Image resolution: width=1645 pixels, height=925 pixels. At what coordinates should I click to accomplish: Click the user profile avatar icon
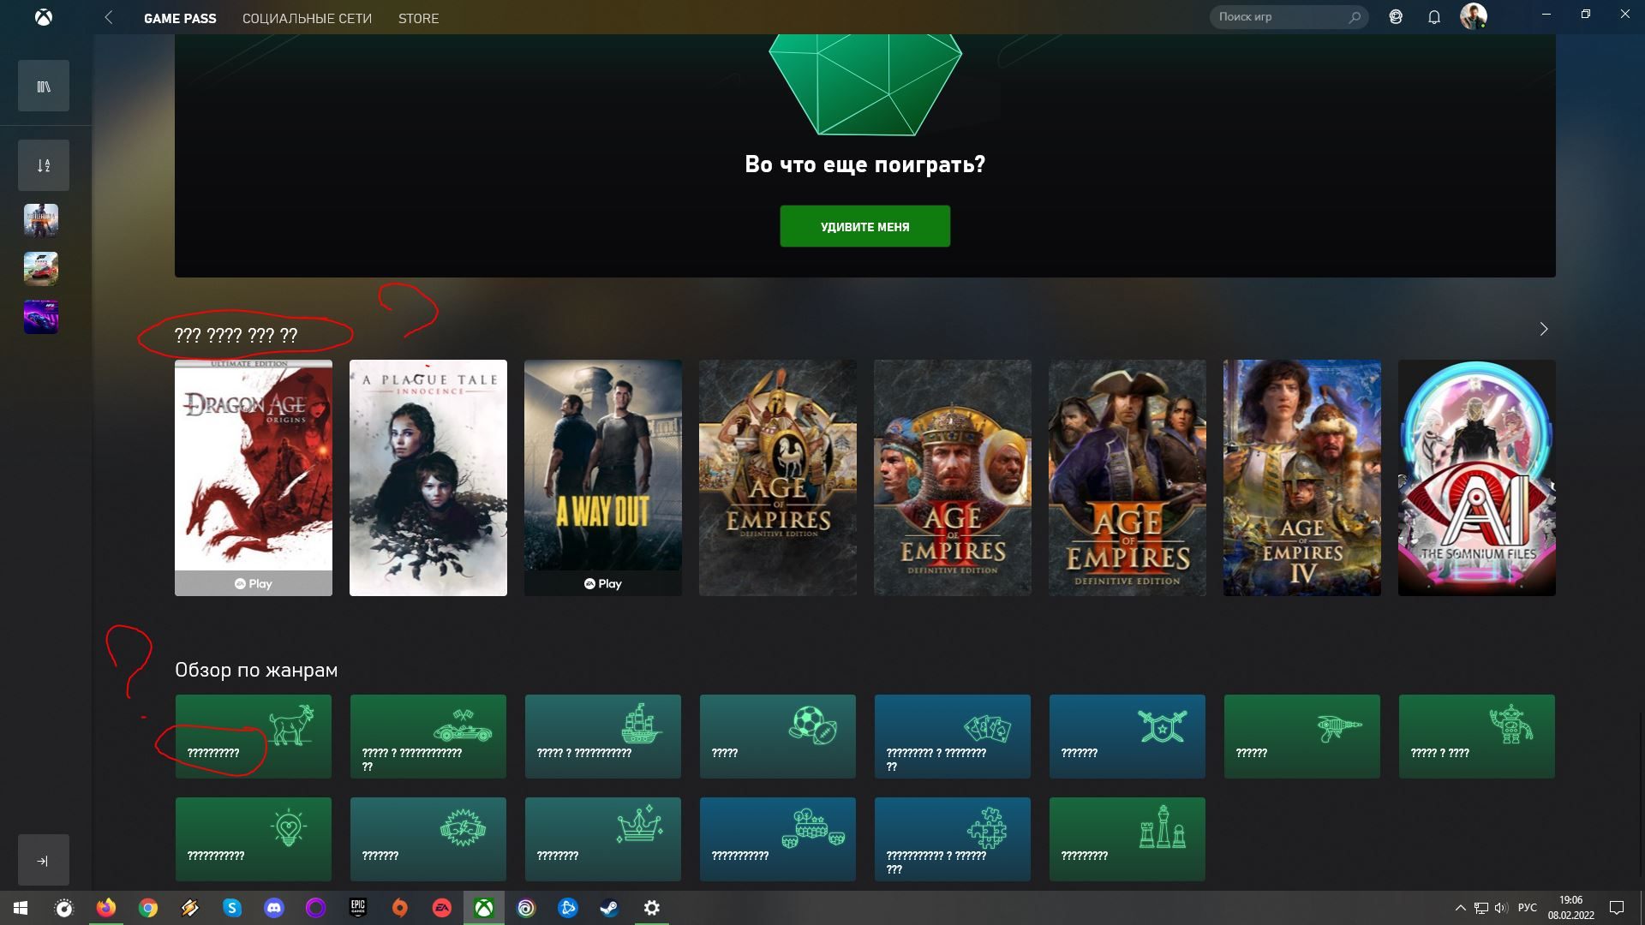pyautogui.click(x=1474, y=15)
